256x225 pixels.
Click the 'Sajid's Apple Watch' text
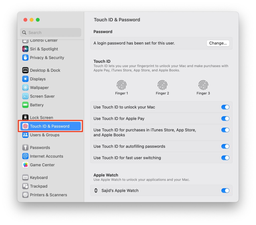120,191
